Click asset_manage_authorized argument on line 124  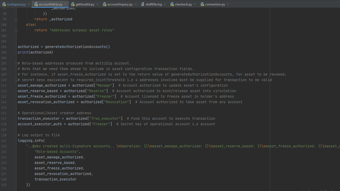pos(59,157)
